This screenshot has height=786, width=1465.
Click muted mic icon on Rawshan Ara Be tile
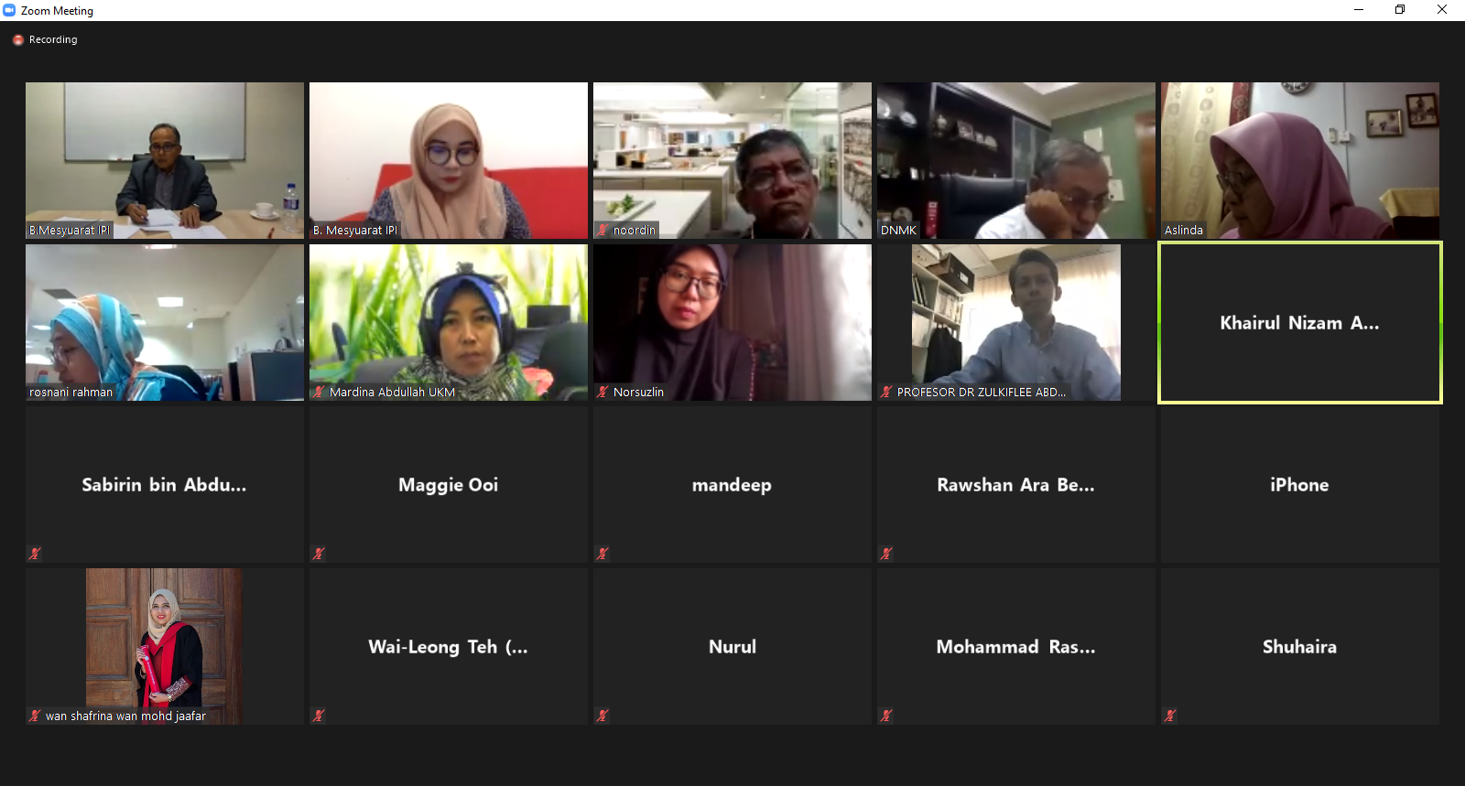[886, 554]
